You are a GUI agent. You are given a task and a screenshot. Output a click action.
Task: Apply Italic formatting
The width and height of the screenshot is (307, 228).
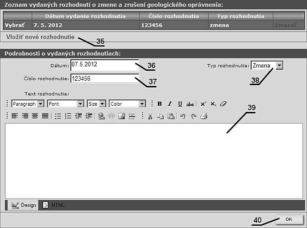(x=170, y=104)
